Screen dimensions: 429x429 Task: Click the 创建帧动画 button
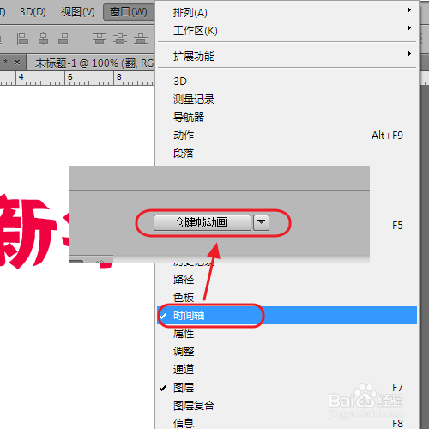[x=202, y=222]
